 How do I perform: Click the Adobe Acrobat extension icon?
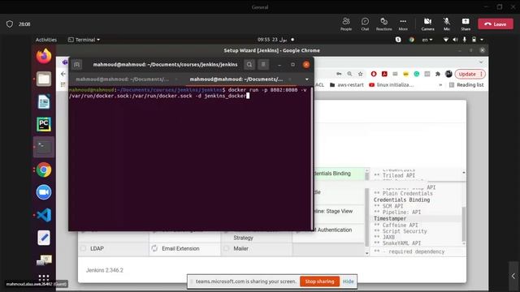tap(384, 74)
